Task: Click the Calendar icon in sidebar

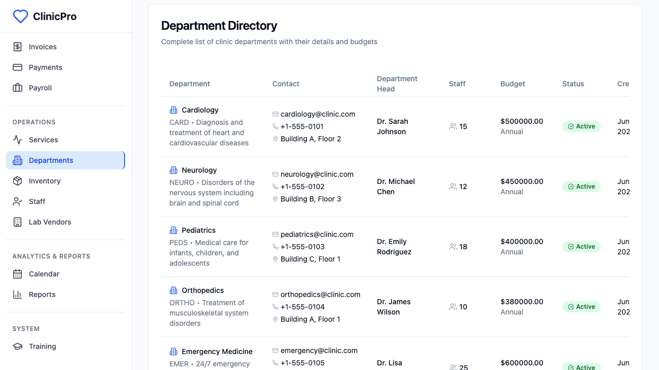Action: click(18, 274)
